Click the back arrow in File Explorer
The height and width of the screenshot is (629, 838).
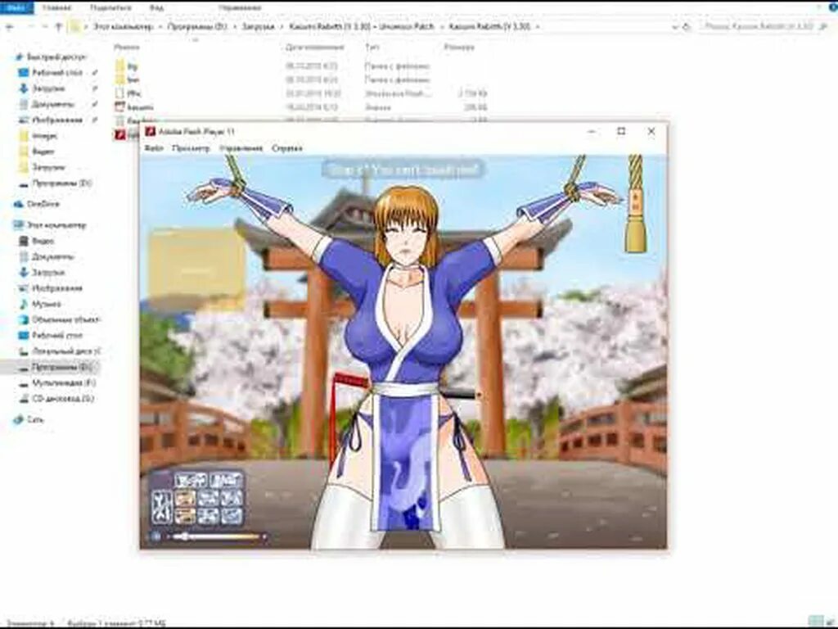click(x=10, y=26)
